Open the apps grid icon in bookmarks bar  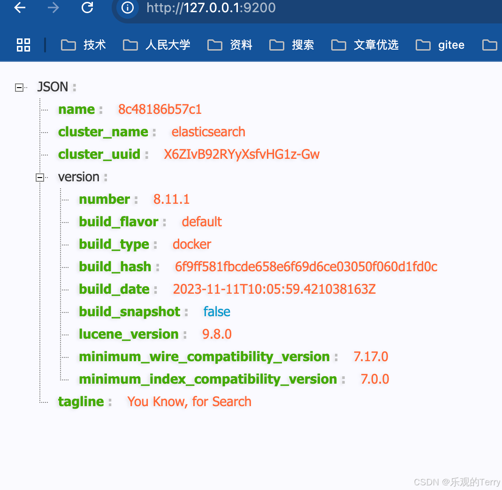[x=23, y=45]
